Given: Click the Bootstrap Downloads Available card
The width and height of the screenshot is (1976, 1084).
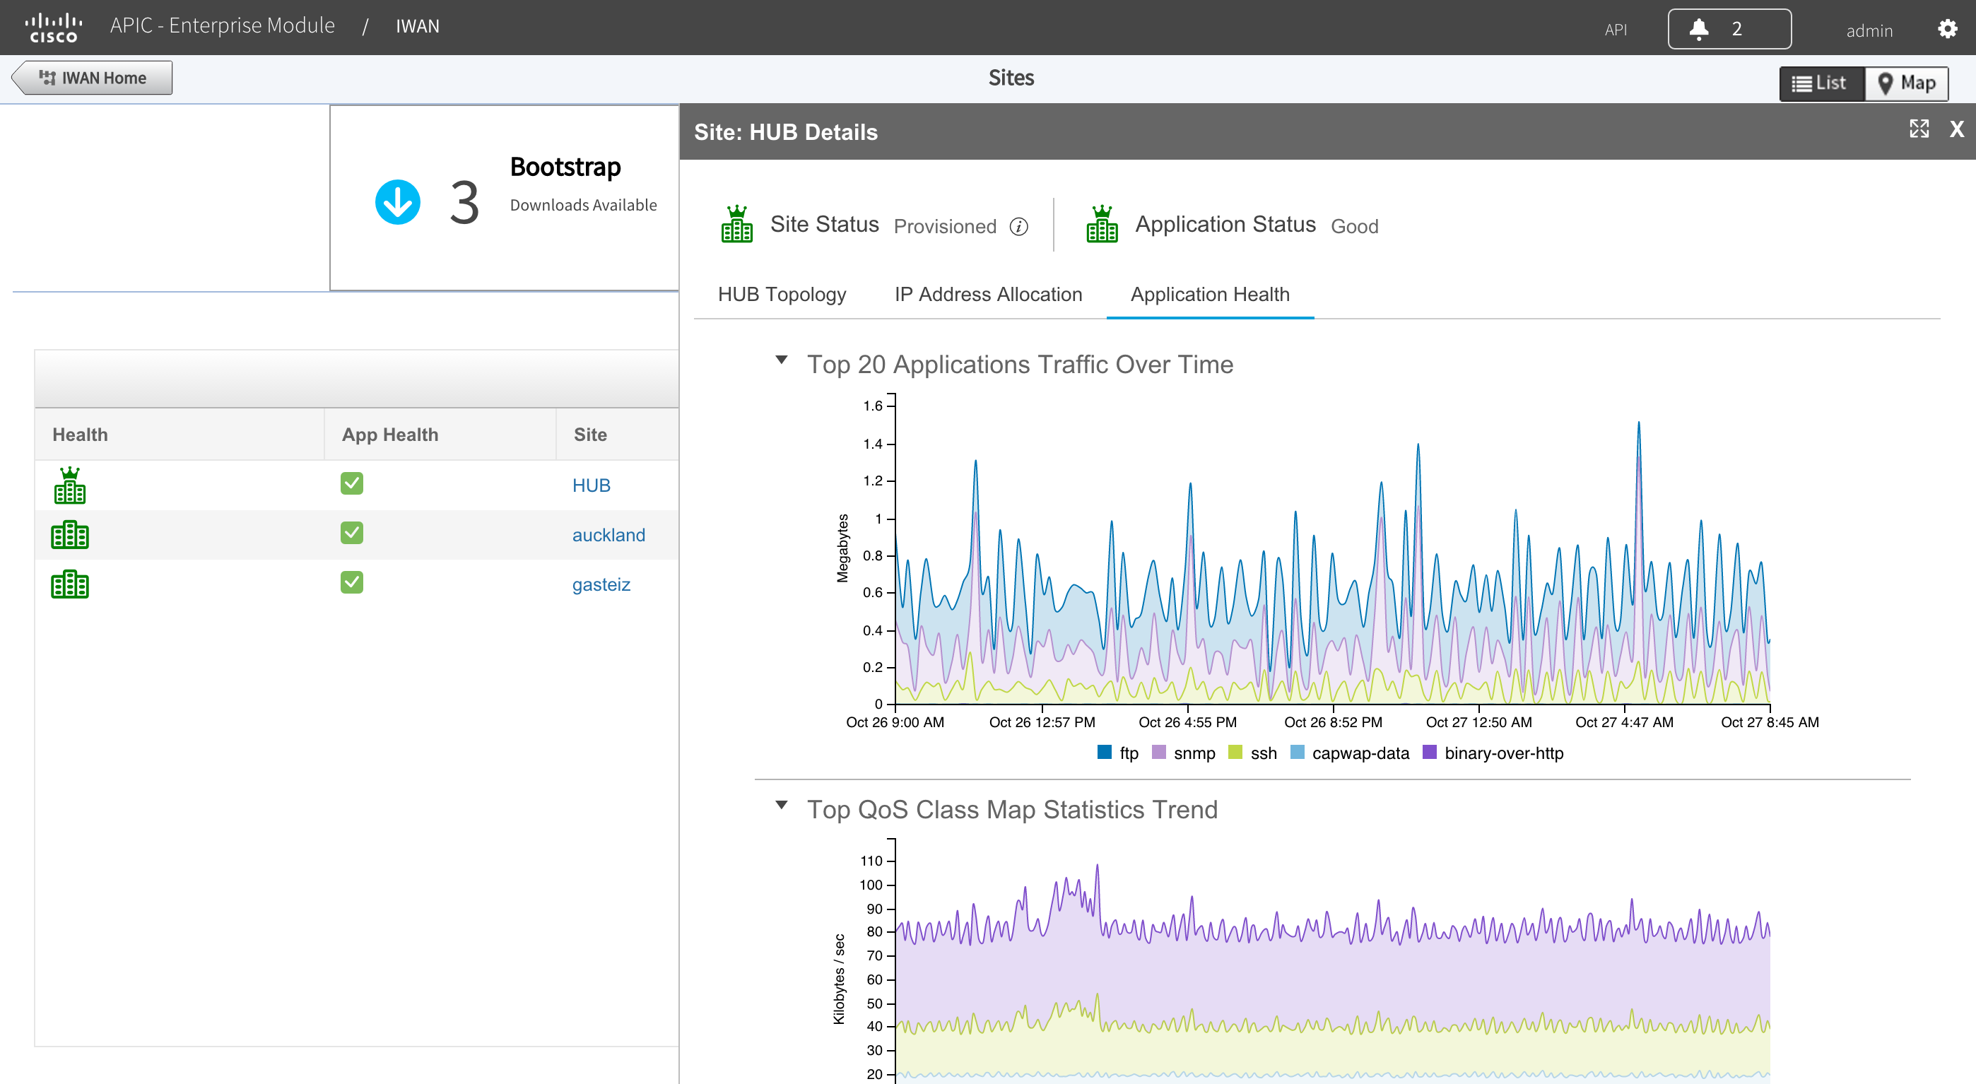Looking at the screenshot, I should tap(504, 197).
